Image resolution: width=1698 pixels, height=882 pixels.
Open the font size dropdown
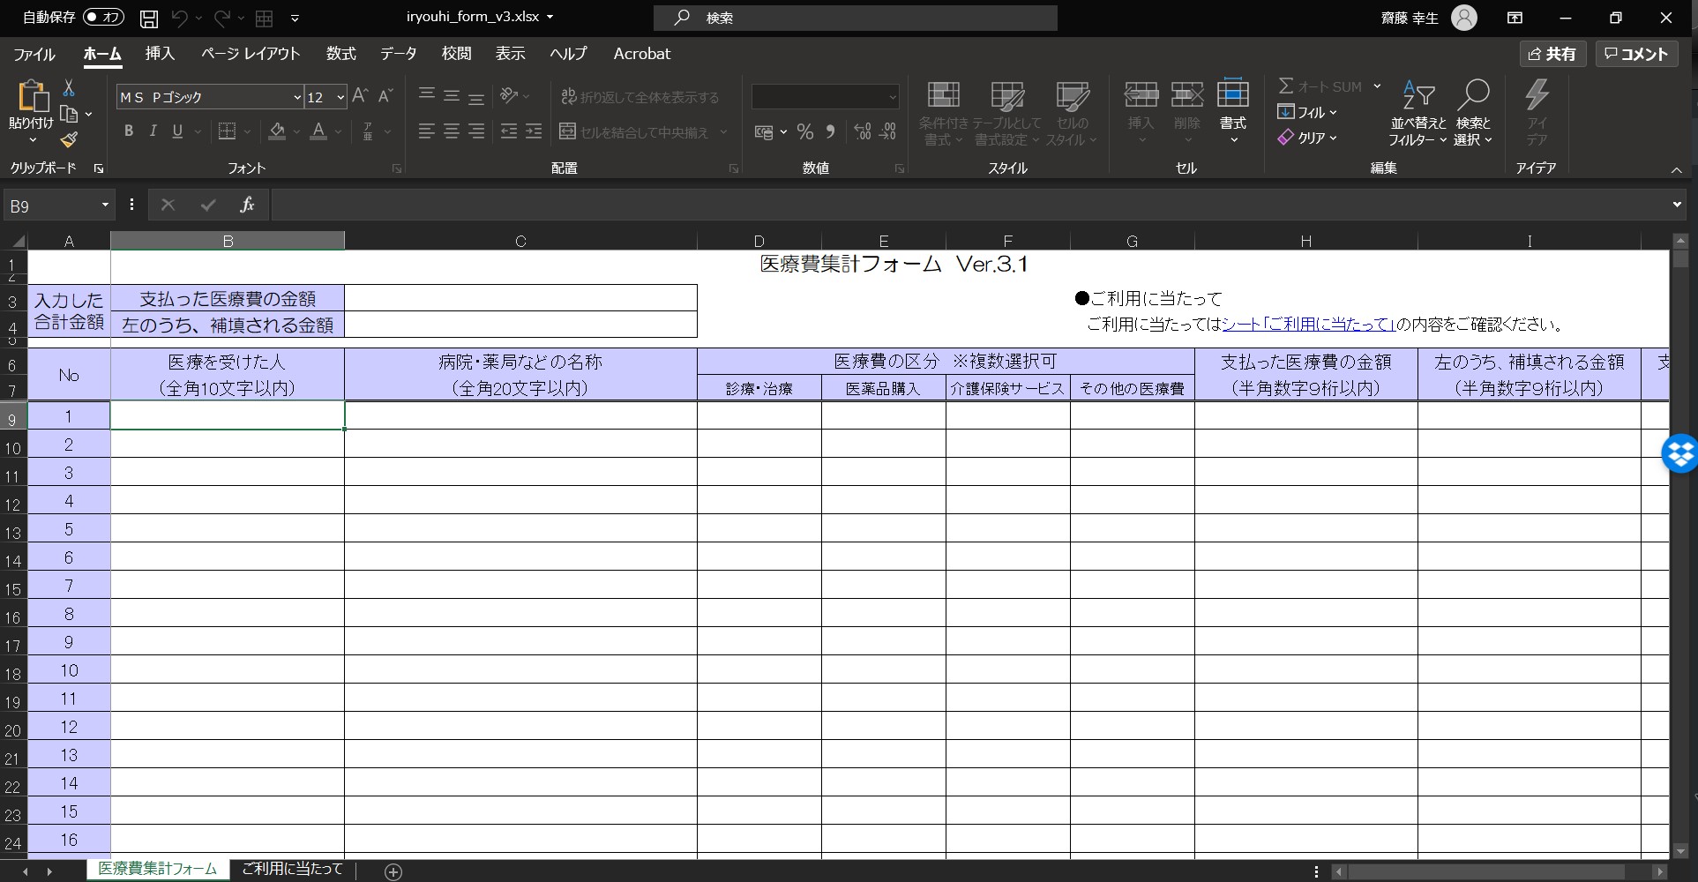340,97
